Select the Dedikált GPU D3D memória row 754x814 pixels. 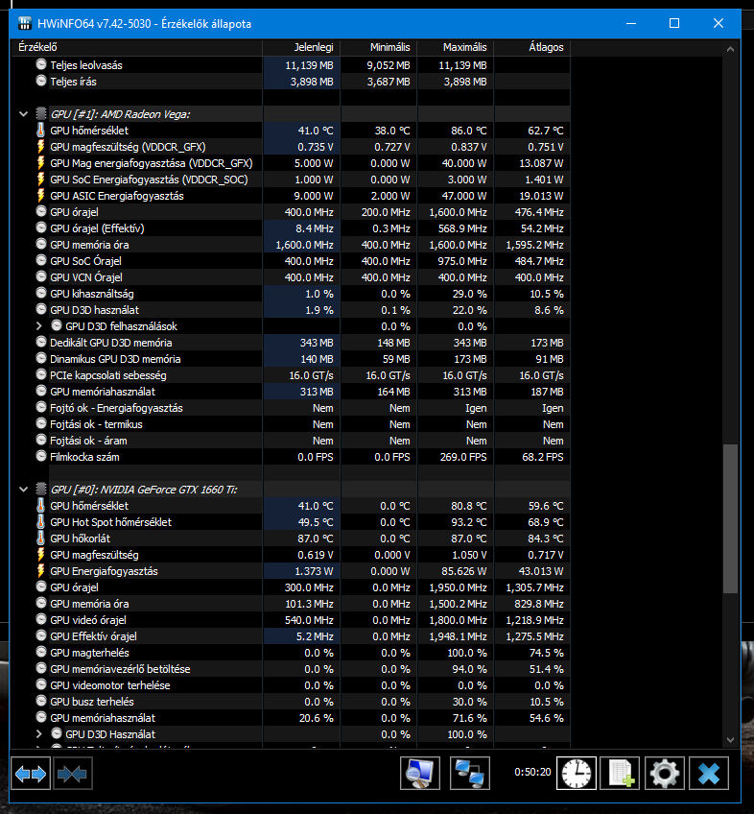click(x=291, y=343)
